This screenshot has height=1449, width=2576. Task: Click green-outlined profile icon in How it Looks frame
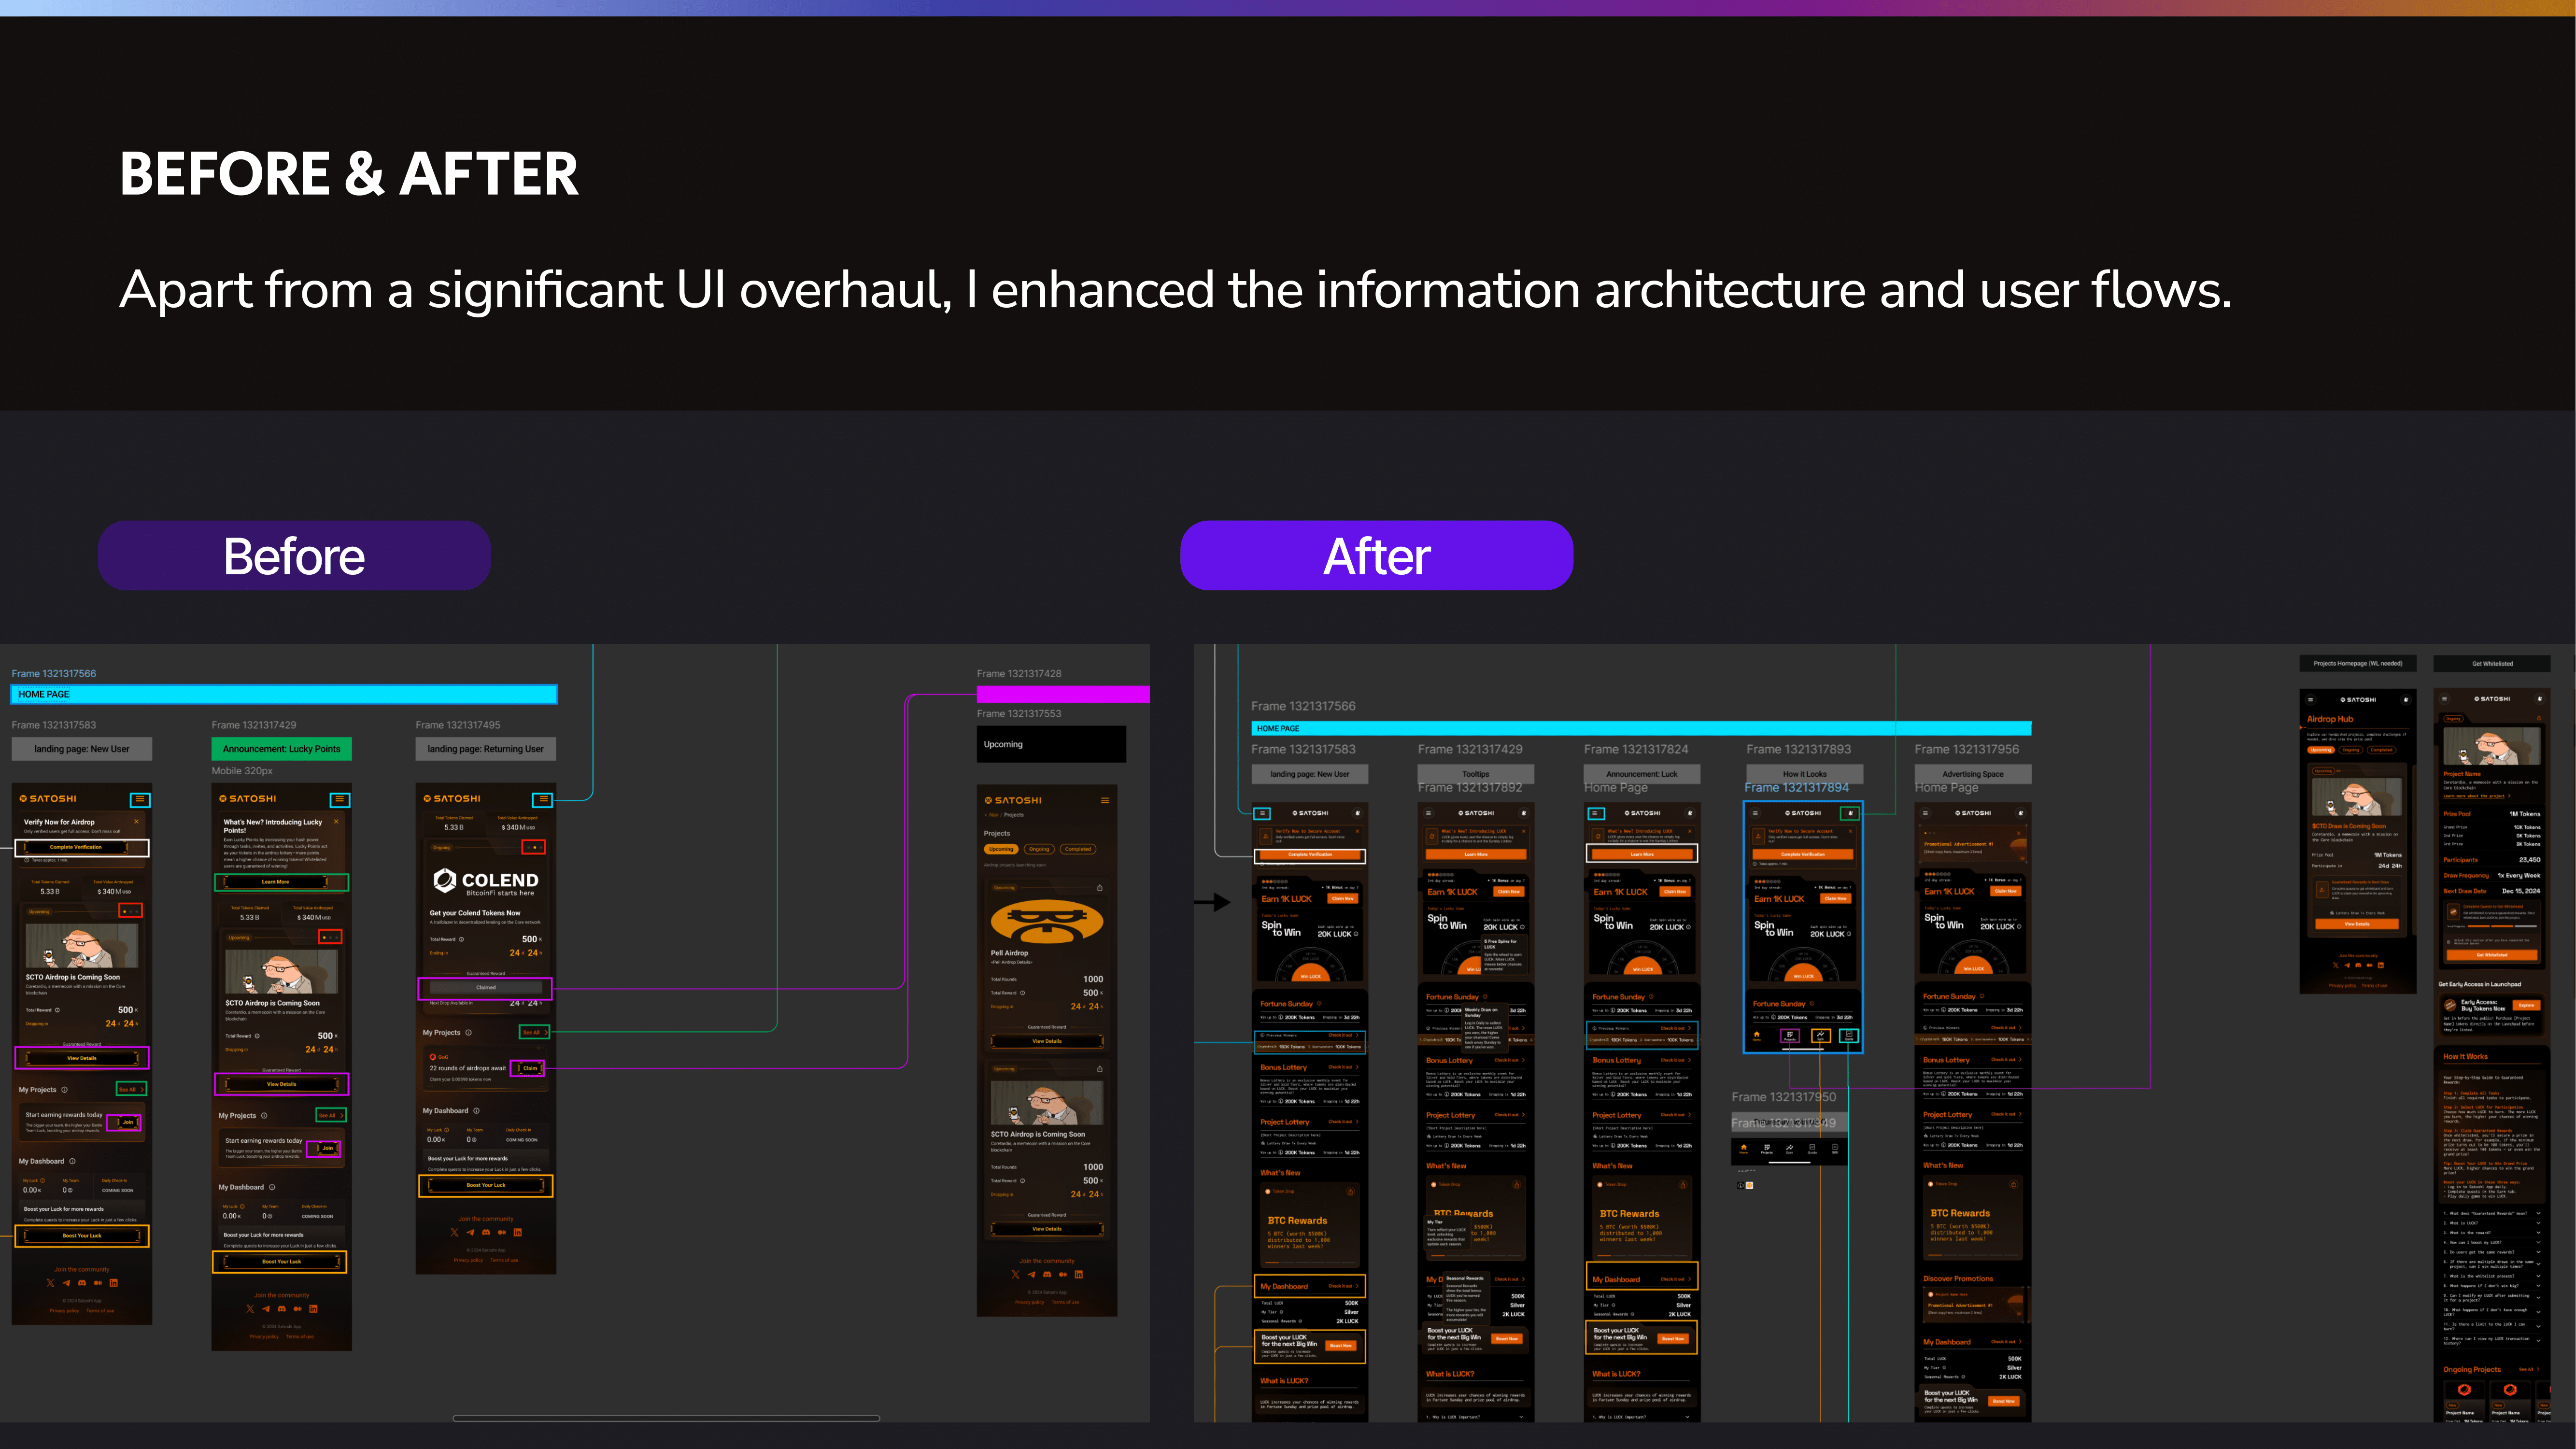point(1850,813)
